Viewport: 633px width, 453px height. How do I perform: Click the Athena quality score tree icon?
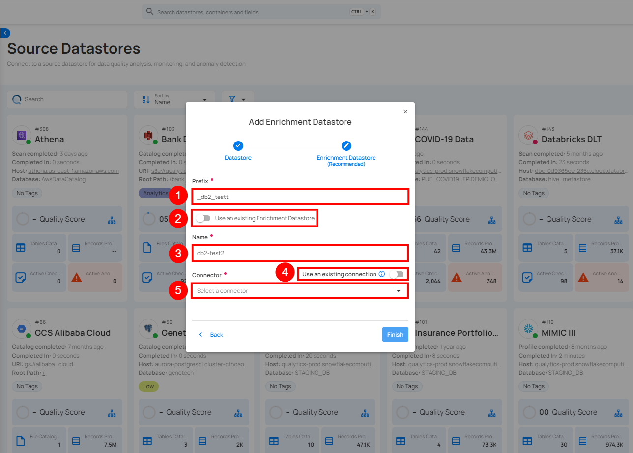coord(112,220)
